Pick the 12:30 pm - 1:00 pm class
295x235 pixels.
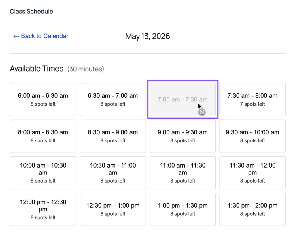(113, 209)
